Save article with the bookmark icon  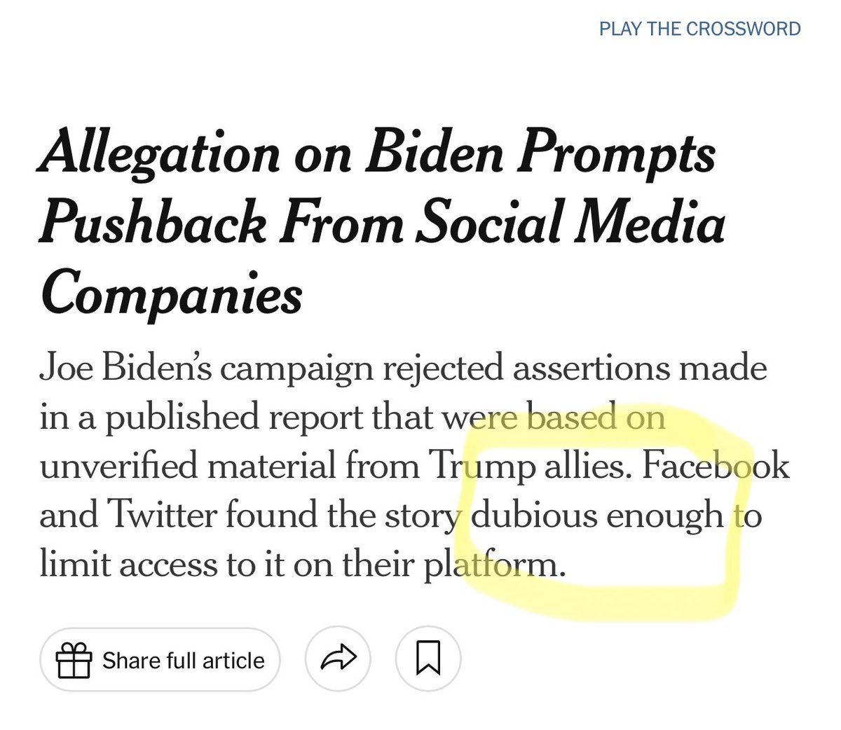(428, 660)
